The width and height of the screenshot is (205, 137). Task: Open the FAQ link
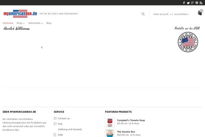(x=60, y=124)
